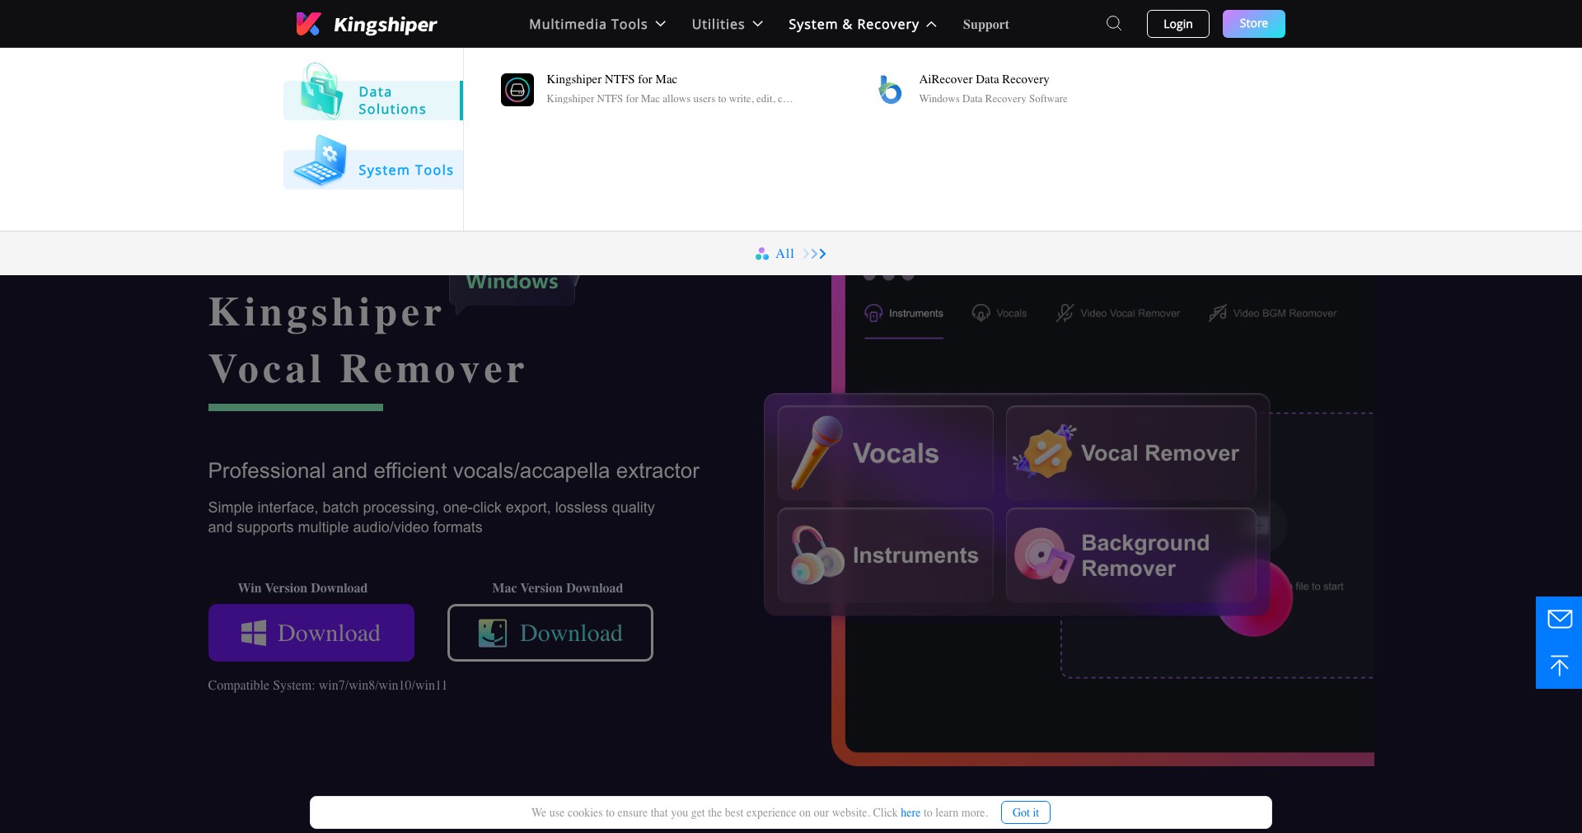
Task: Click the headphones icon on Instruments card
Action: point(816,555)
